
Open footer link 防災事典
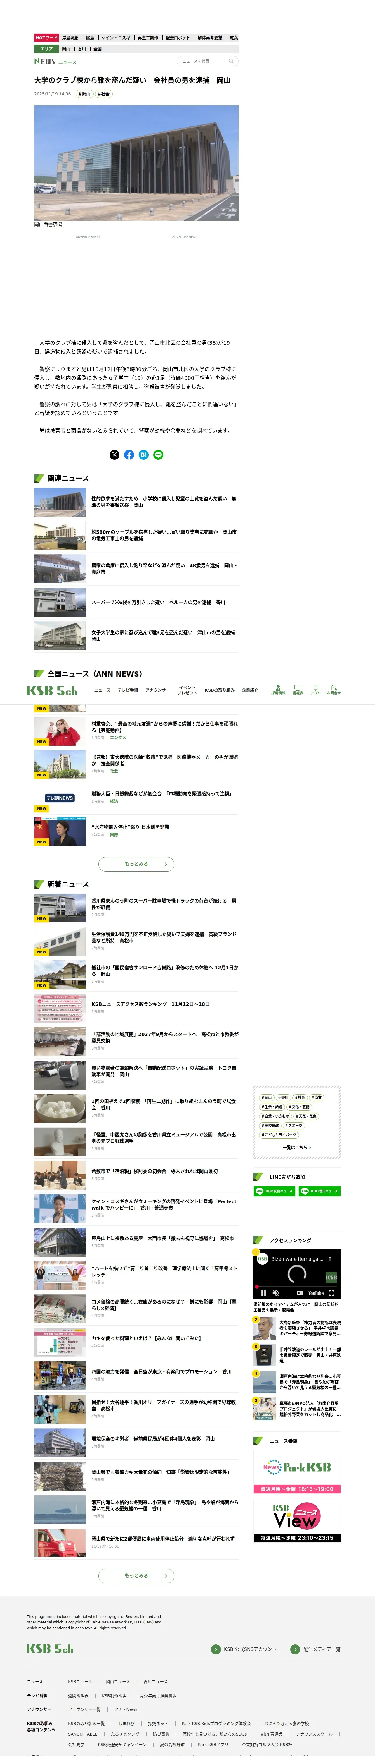coord(161,1733)
